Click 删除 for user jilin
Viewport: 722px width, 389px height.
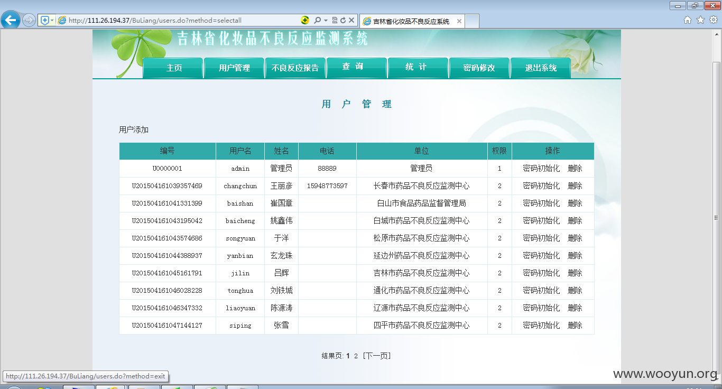(575, 273)
